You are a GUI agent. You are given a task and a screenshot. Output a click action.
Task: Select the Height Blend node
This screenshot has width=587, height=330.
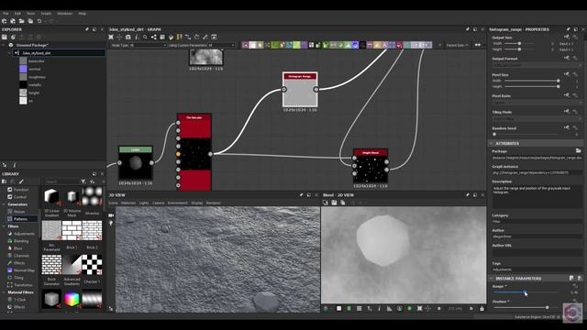371,166
